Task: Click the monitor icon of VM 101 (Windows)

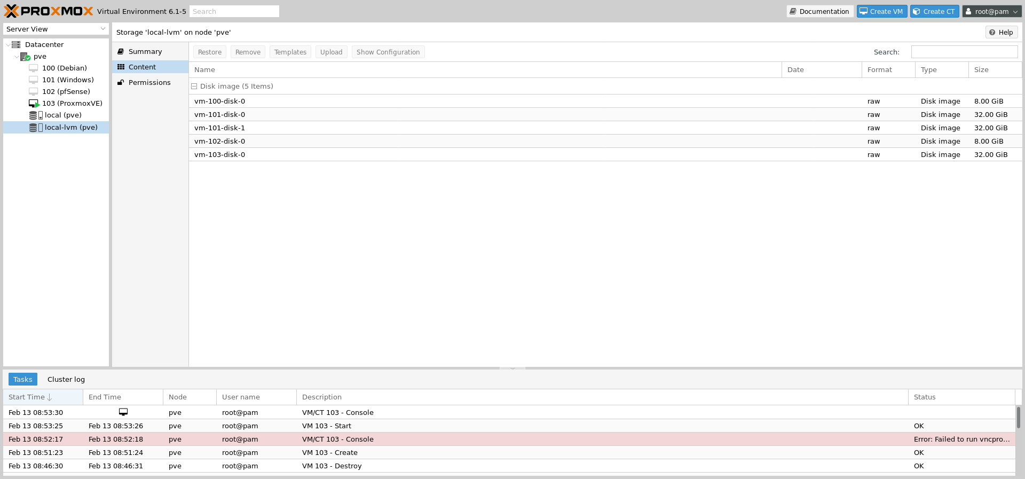Action: click(x=34, y=80)
